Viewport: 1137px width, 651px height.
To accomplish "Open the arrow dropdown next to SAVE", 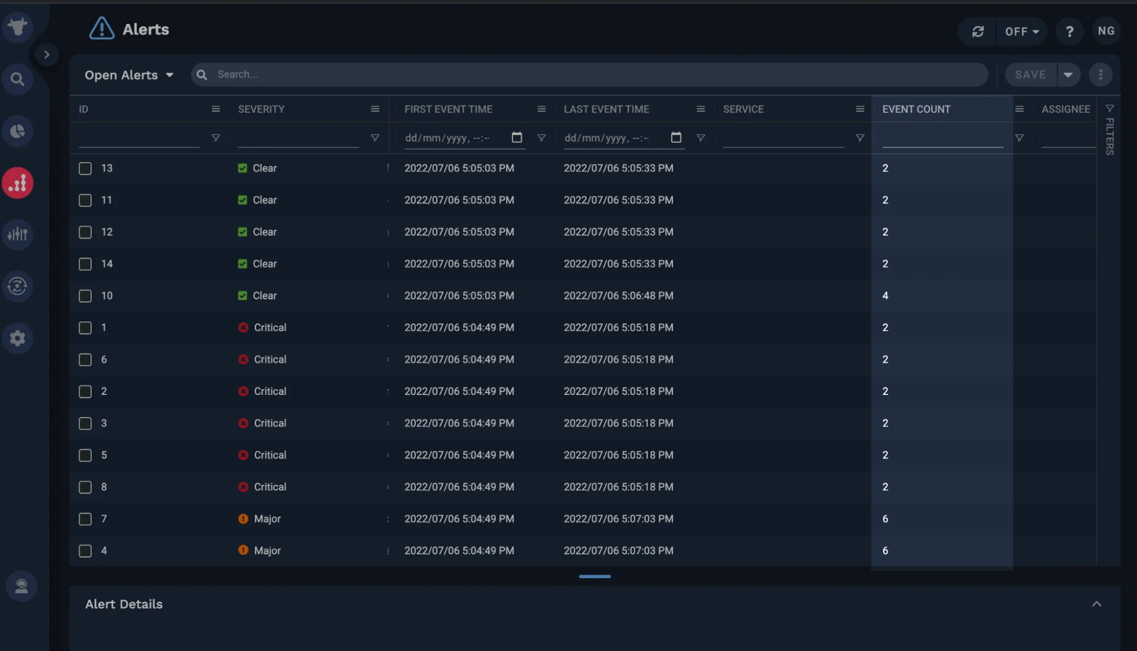I will coord(1068,75).
